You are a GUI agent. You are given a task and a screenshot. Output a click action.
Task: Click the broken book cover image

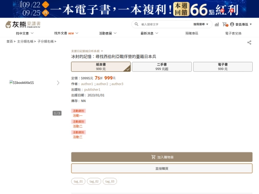tap(22, 82)
